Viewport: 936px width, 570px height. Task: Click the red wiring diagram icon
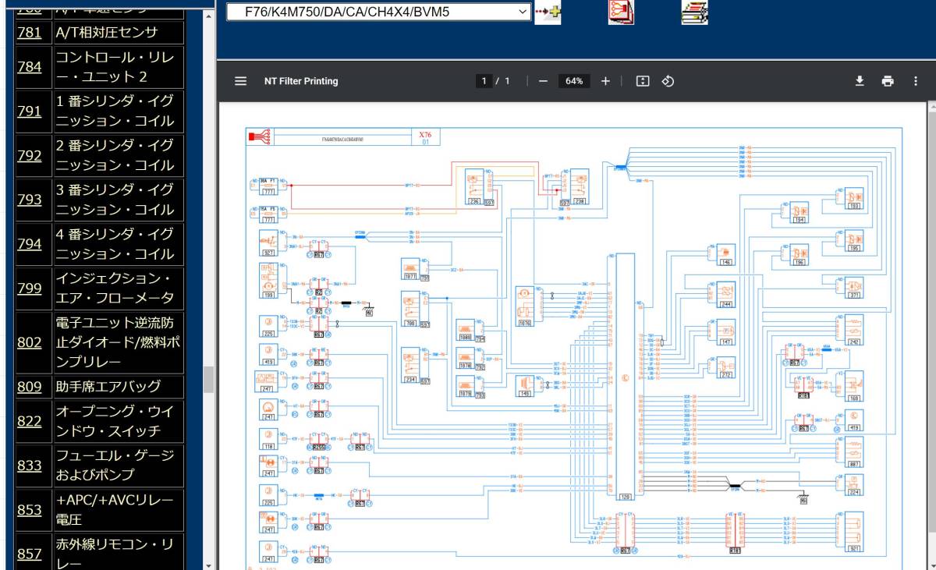click(621, 12)
